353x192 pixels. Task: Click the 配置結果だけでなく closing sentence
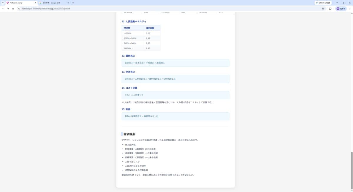[158, 175]
